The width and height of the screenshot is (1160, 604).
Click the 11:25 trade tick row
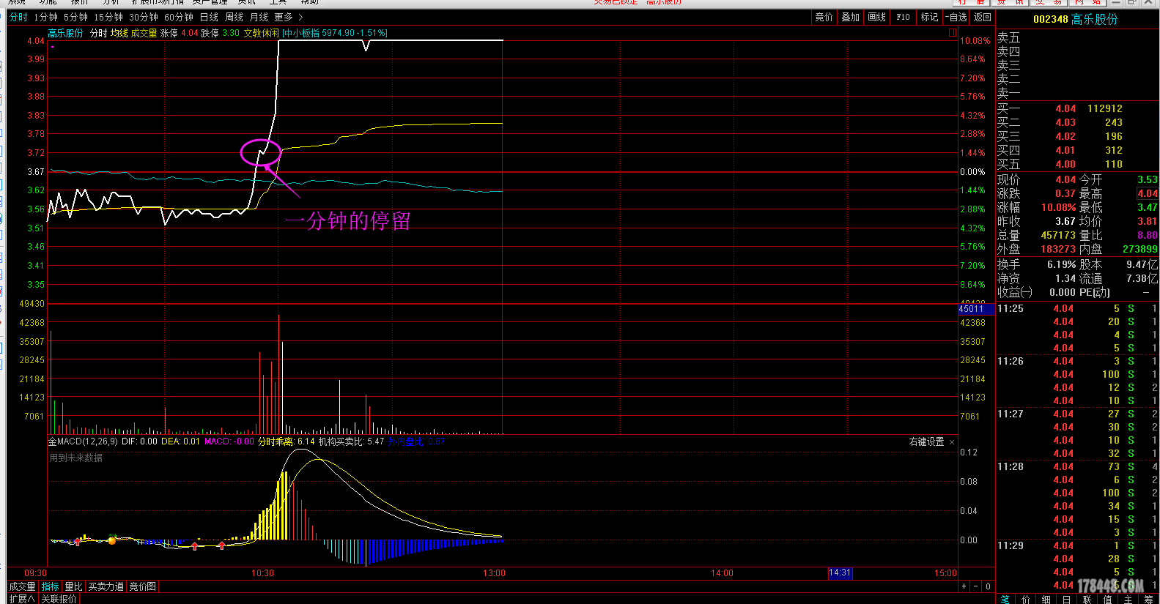click(1077, 308)
